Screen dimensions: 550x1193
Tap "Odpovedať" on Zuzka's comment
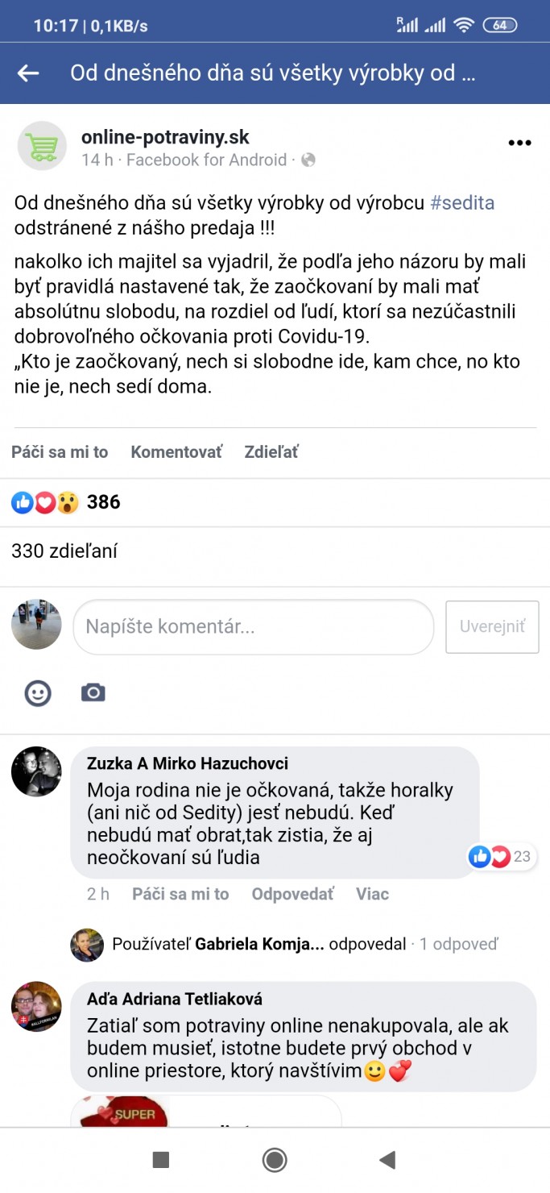(x=292, y=894)
